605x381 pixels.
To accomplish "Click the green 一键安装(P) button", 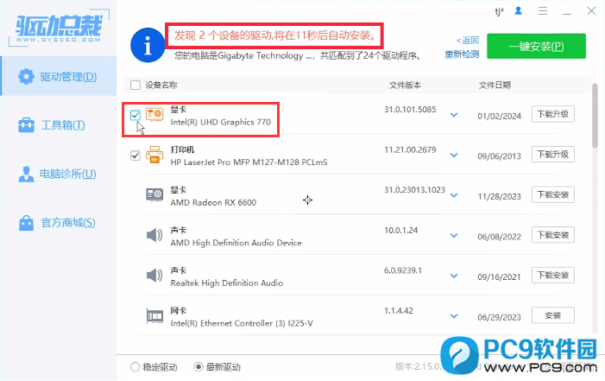I will [536, 47].
